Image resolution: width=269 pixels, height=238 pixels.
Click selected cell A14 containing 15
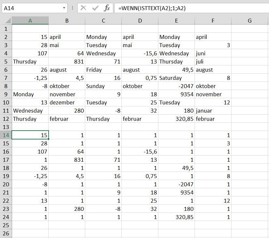click(30, 135)
